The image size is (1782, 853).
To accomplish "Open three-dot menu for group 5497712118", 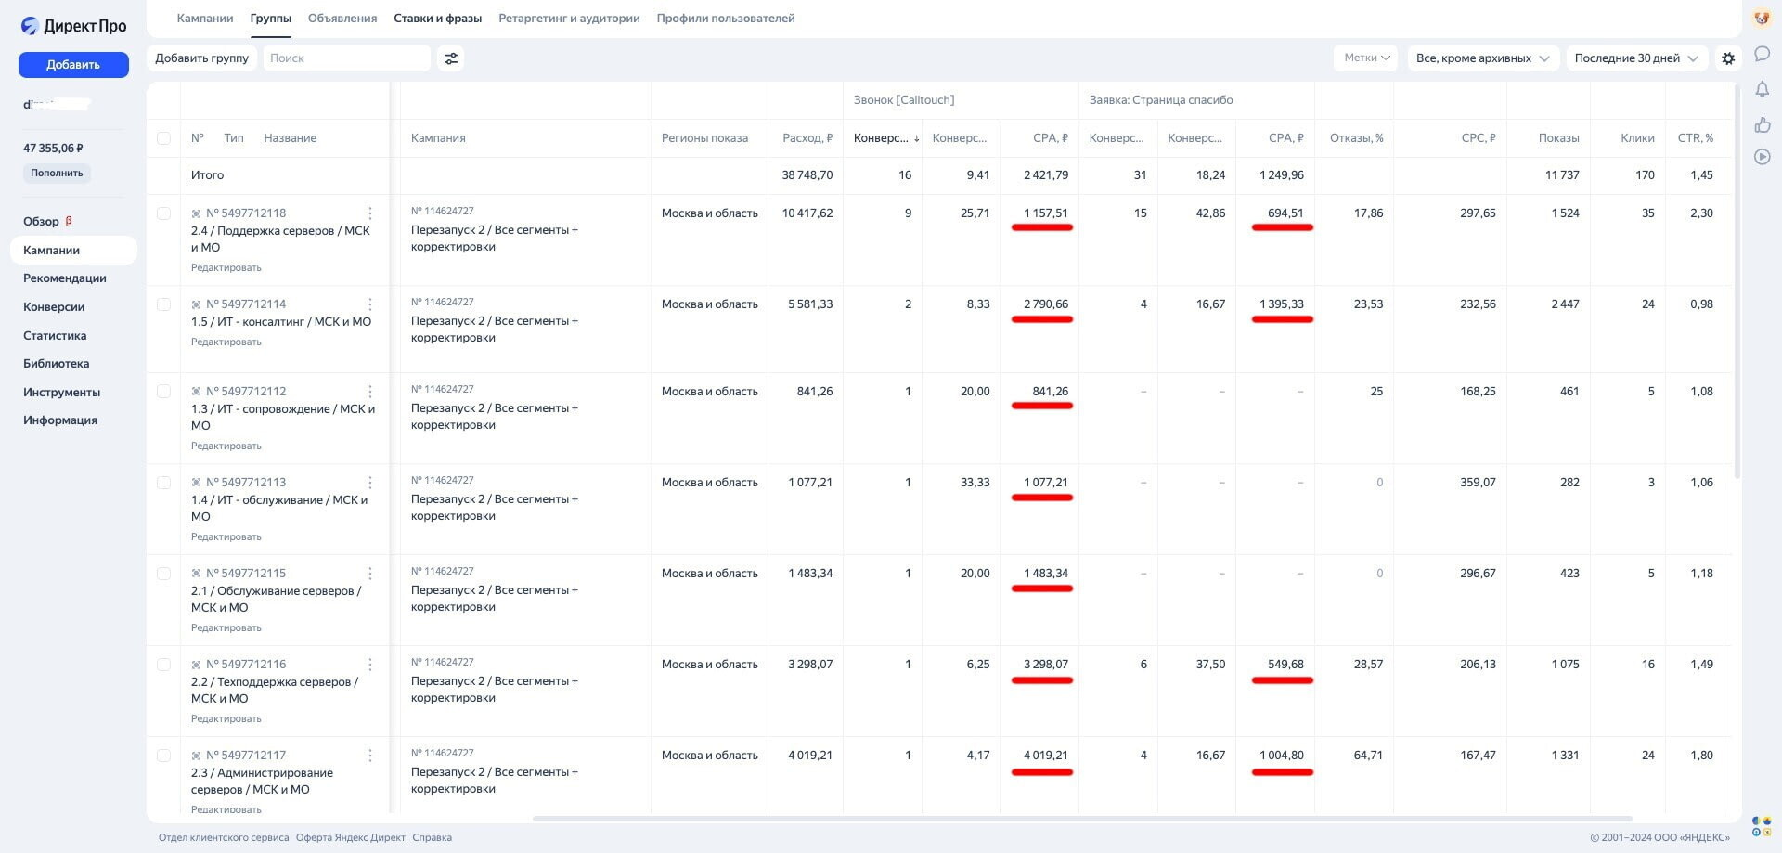I will click(x=369, y=213).
